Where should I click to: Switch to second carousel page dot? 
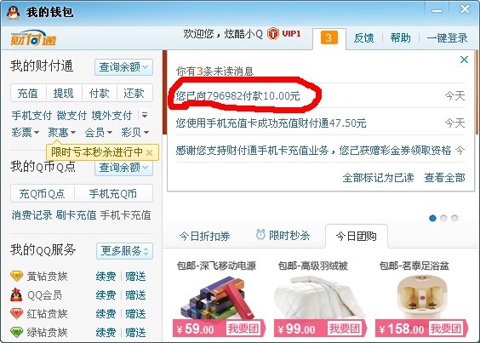(443, 218)
